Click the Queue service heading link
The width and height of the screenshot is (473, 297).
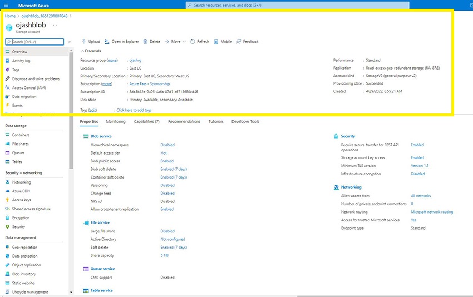[102, 269]
